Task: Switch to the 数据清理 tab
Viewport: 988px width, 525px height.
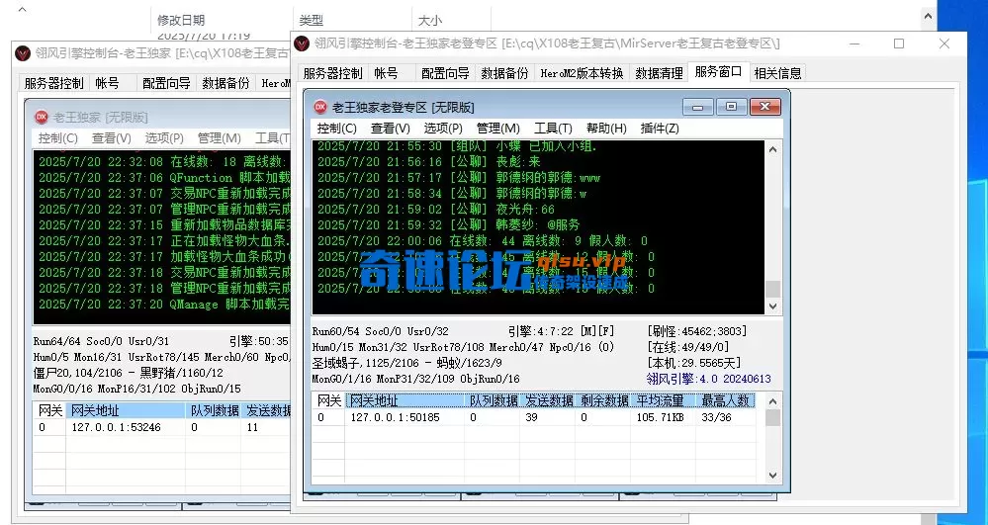Action: click(659, 74)
